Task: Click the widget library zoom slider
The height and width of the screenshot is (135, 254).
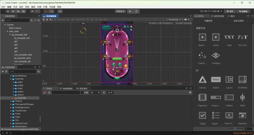Action: (x=235, y=129)
